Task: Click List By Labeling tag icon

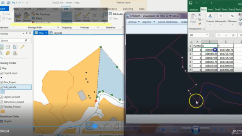Action: [8, 53]
